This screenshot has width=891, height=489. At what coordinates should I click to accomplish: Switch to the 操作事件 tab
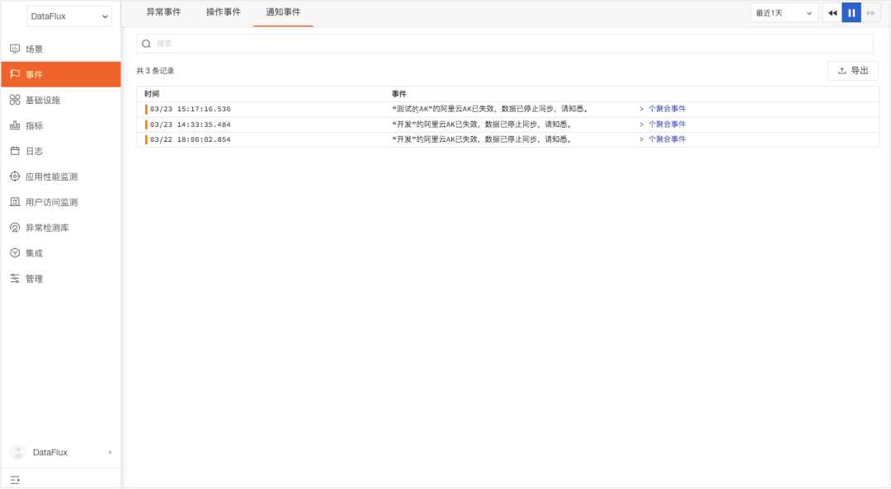(x=224, y=12)
